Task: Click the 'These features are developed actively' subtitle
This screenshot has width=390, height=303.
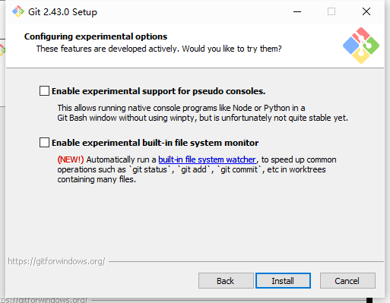Action: (x=159, y=49)
